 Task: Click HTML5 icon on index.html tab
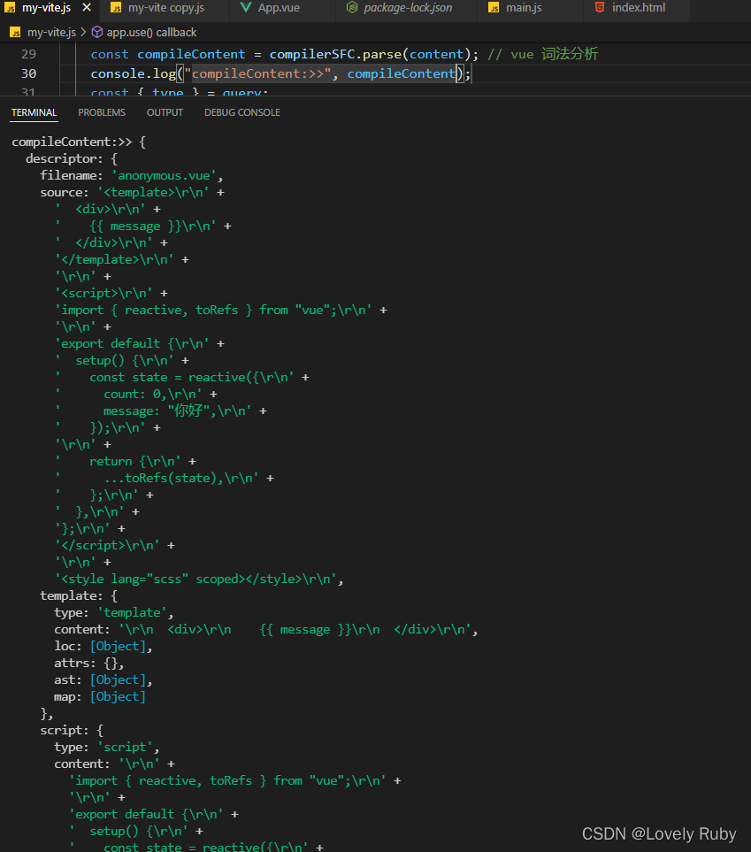pyautogui.click(x=600, y=7)
